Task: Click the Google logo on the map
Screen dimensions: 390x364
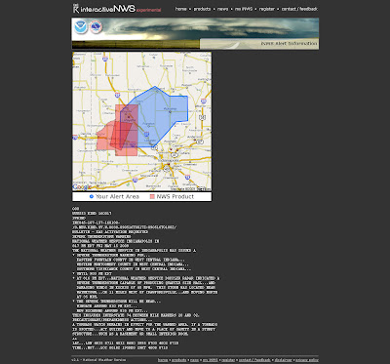Action: click(x=82, y=187)
